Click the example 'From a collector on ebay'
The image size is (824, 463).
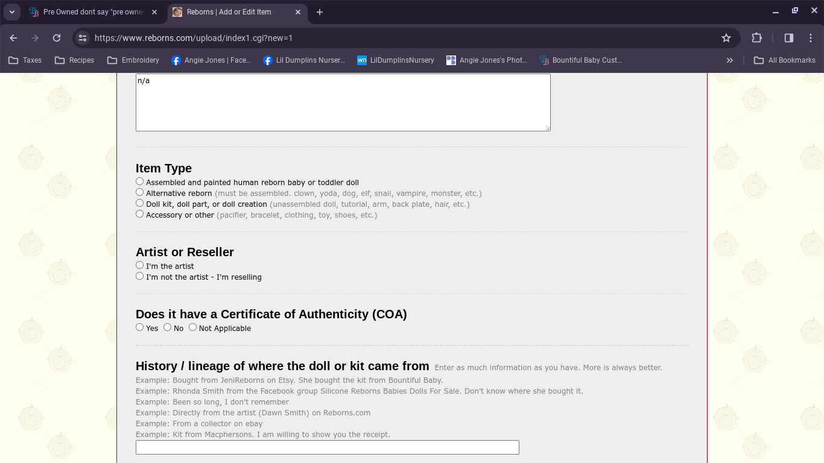coord(199,424)
